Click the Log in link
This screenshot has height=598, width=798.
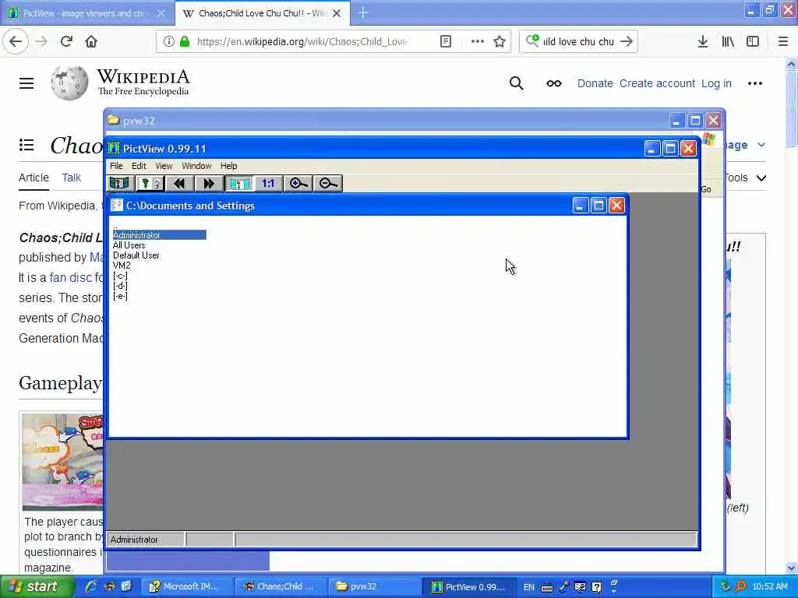pos(716,83)
